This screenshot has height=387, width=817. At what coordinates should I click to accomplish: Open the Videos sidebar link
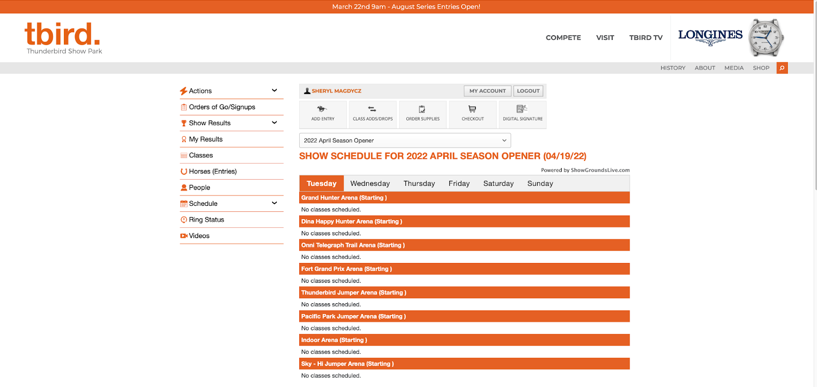coord(199,236)
